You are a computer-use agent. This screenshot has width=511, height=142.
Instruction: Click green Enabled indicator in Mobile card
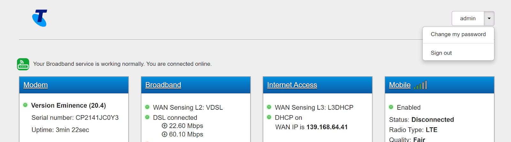point(391,107)
